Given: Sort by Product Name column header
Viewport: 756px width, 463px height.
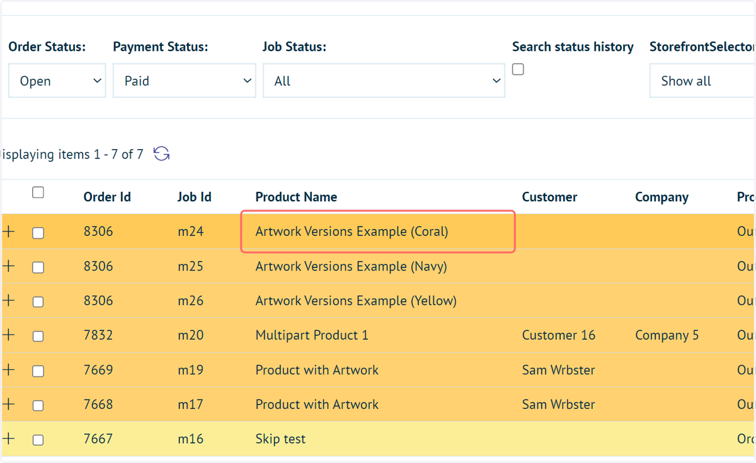Looking at the screenshot, I should (296, 197).
